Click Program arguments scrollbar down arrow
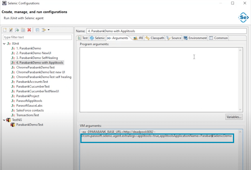Viewport: 251px width, 170px height. (240, 109)
